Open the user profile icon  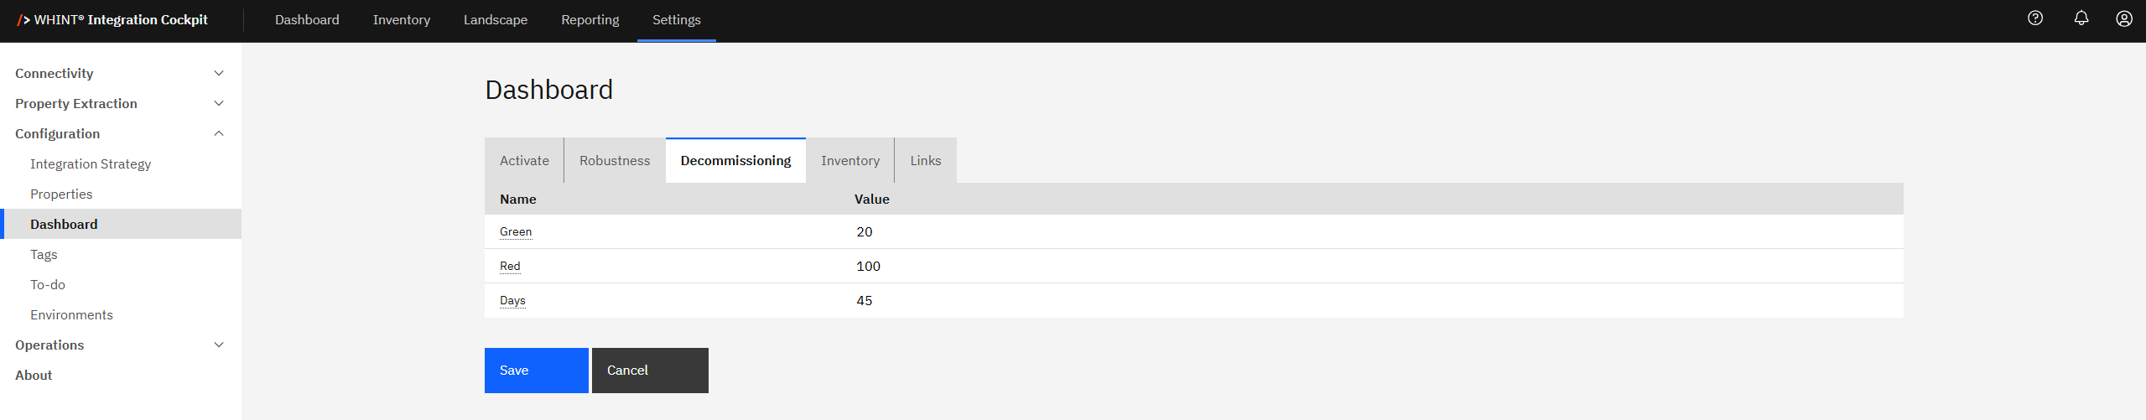point(2124,18)
